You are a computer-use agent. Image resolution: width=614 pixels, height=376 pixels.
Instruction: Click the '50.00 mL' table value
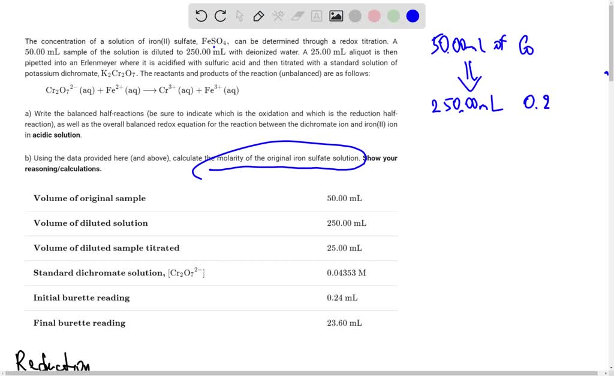coord(344,198)
